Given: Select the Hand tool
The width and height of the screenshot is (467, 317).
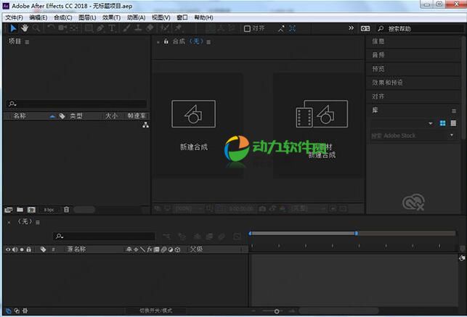Looking at the screenshot, I should tap(24, 28).
